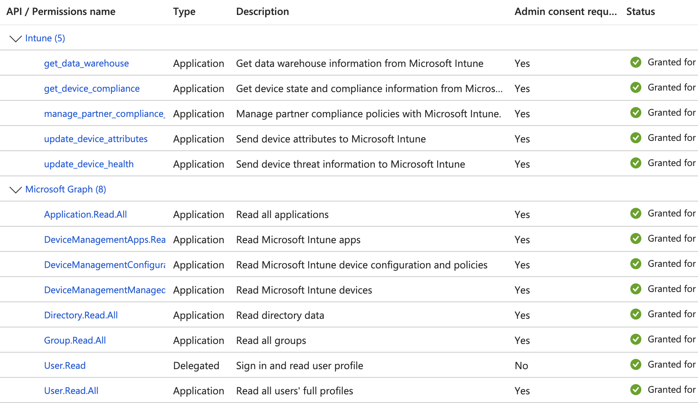Open the Microsoft Graph (8) API link
The height and width of the screenshot is (403, 698).
[66, 189]
